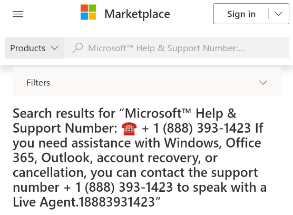Click the Microsoft four-color logo
The image size is (293, 215).
point(88,12)
